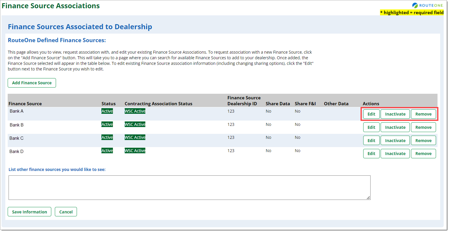Inactivate Bank B association
This screenshot has height=232, width=449.
(x=395, y=127)
